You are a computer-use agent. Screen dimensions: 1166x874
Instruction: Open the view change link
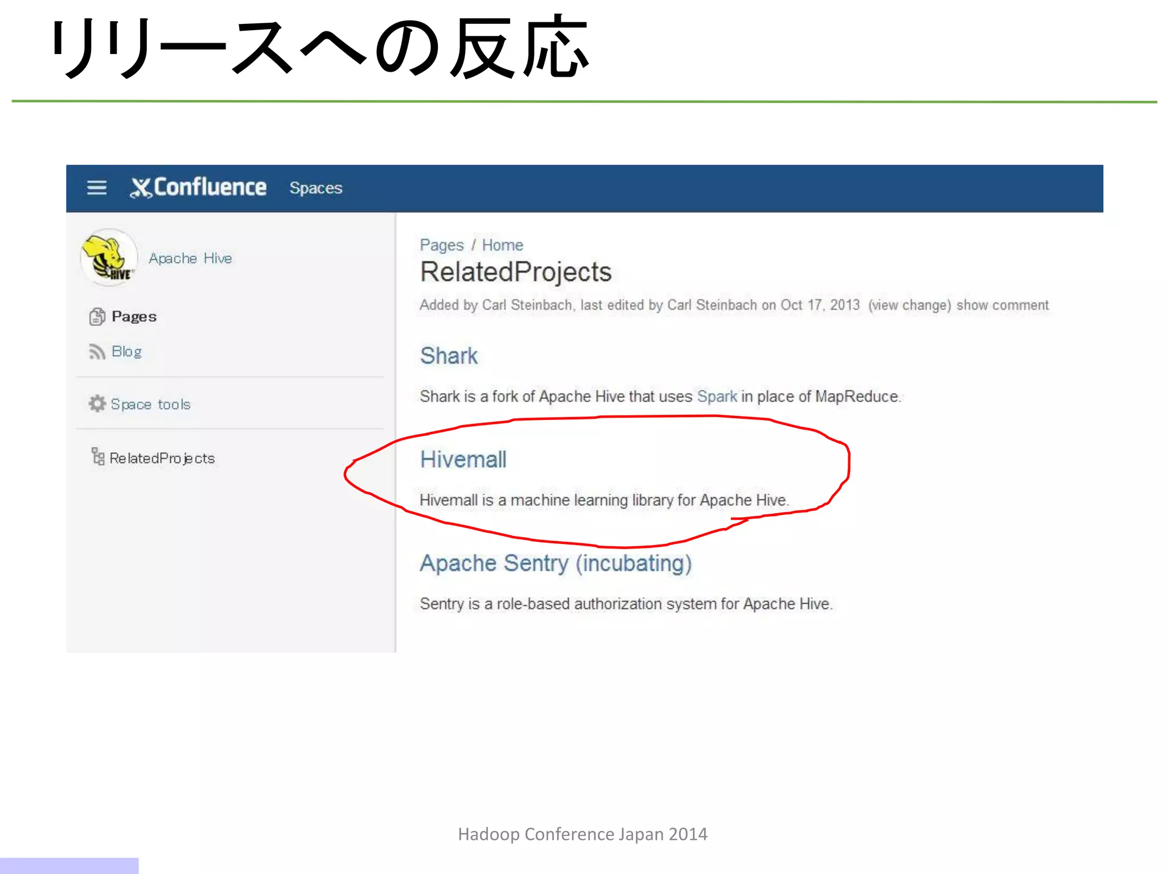[x=909, y=306]
